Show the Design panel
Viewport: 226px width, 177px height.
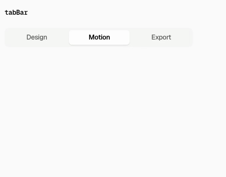37,37
